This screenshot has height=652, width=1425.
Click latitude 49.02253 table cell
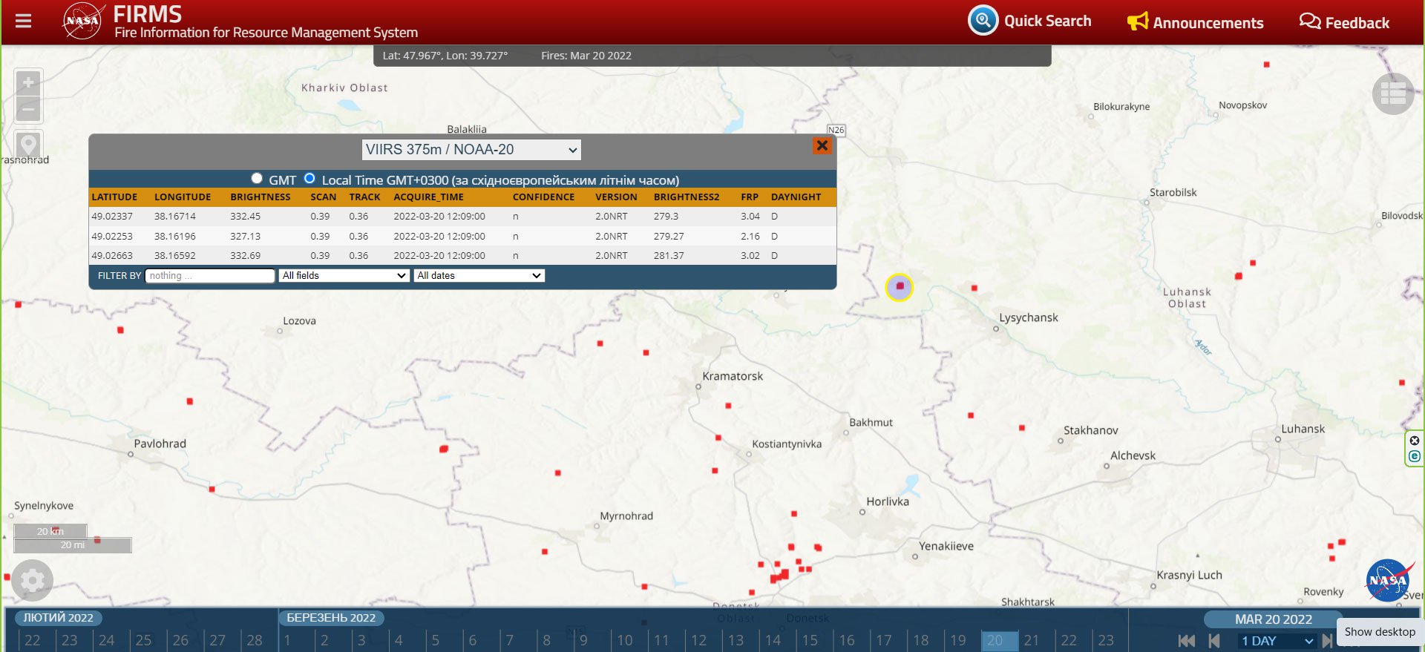112,237
